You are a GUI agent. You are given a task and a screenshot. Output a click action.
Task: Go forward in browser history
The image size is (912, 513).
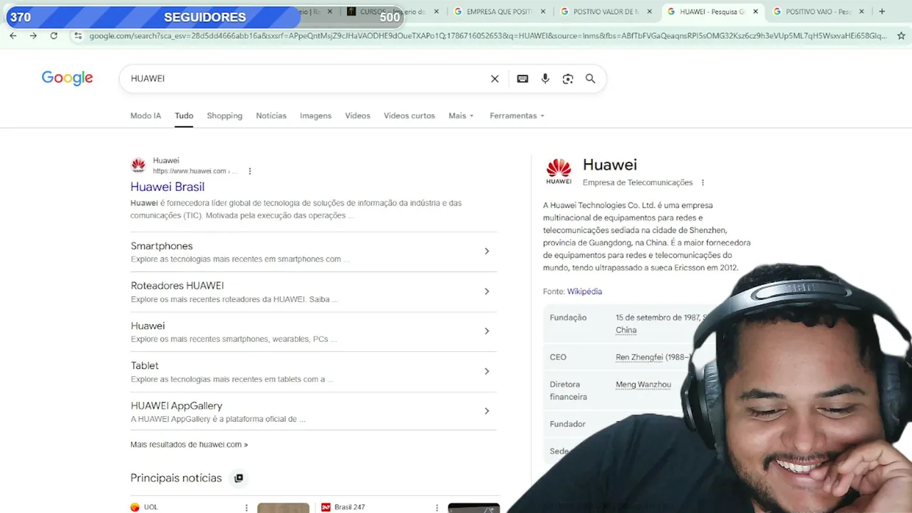pos(33,36)
